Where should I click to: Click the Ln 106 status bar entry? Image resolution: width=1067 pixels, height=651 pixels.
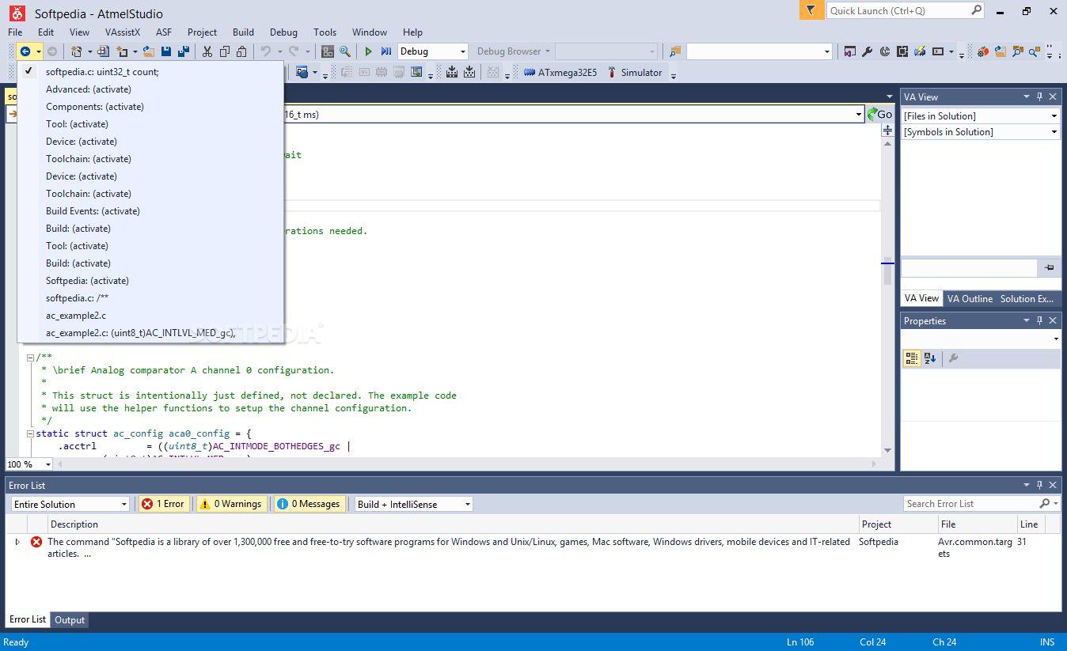800,642
